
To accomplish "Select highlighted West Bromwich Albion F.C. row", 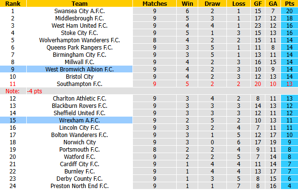I will pos(149,69).
